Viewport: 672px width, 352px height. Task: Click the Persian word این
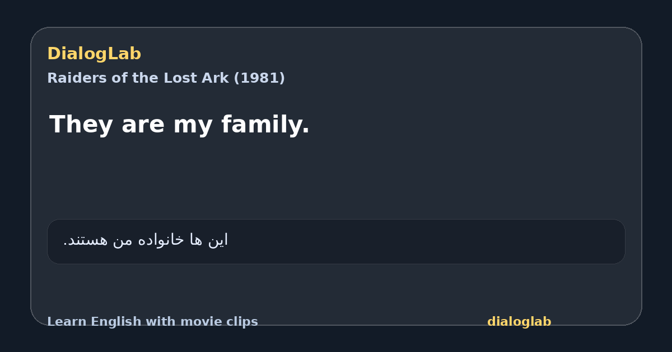click(x=218, y=240)
